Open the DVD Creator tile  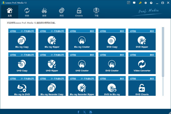(x=112, y=65)
